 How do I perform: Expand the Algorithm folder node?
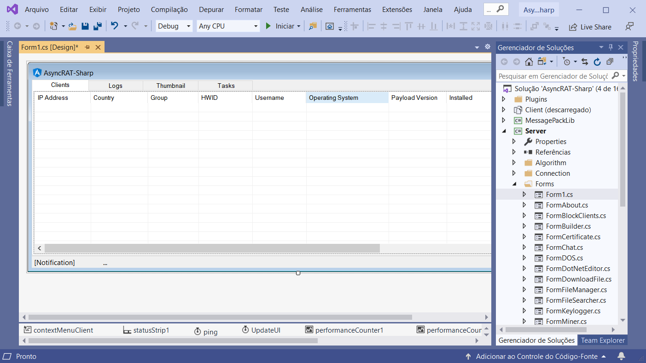(x=514, y=162)
